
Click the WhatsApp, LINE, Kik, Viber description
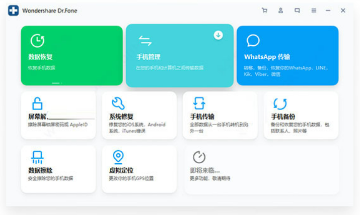click(x=286, y=71)
